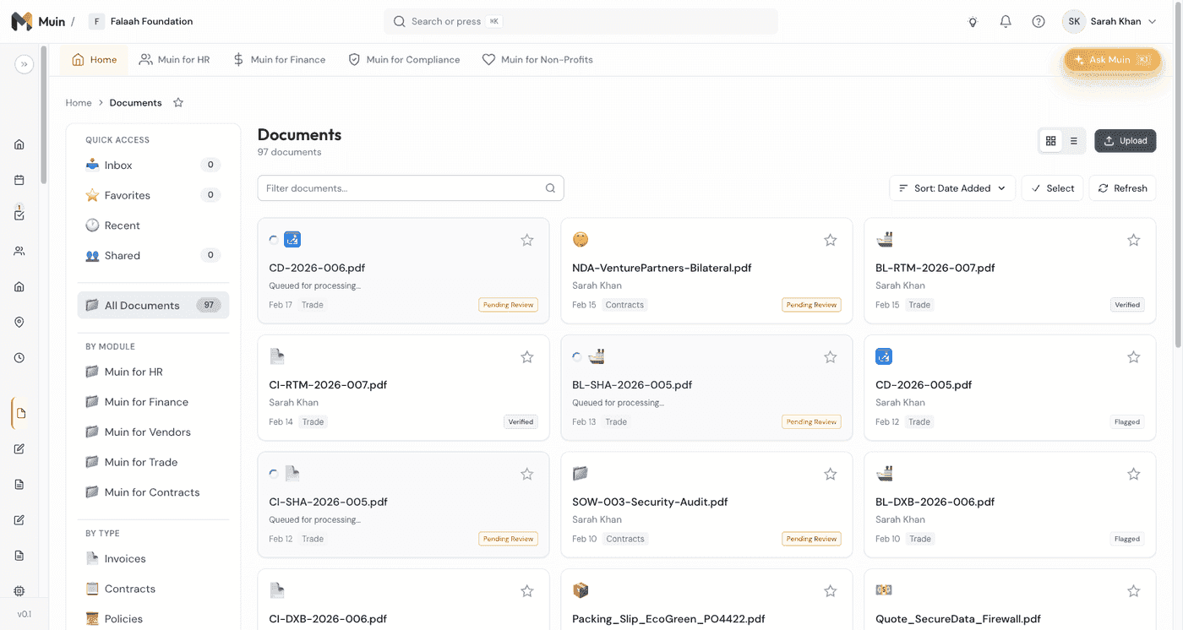The width and height of the screenshot is (1183, 630).
Task: Star the NDA-VenturePartners-Bilateral.pdf document
Action: click(x=830, y=241)
